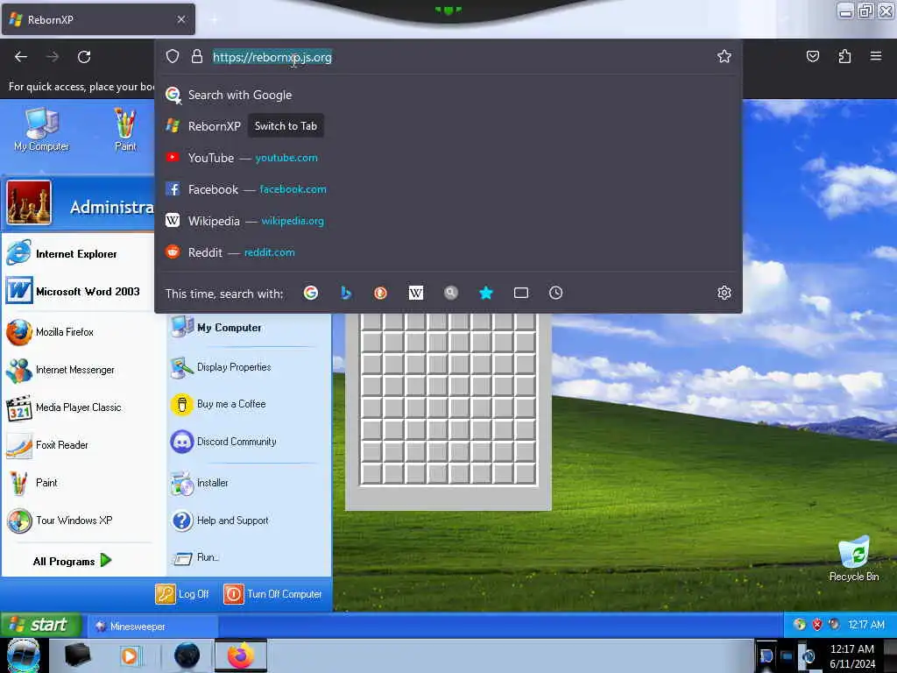
Task: Open Display Properties in Start menu
Action: tap(249, 367)
